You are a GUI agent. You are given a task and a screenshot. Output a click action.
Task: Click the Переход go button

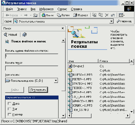tap(124, 21)
